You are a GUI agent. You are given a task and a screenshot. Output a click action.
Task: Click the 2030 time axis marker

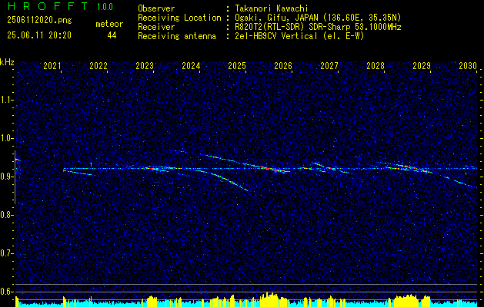tap(468, 65)
